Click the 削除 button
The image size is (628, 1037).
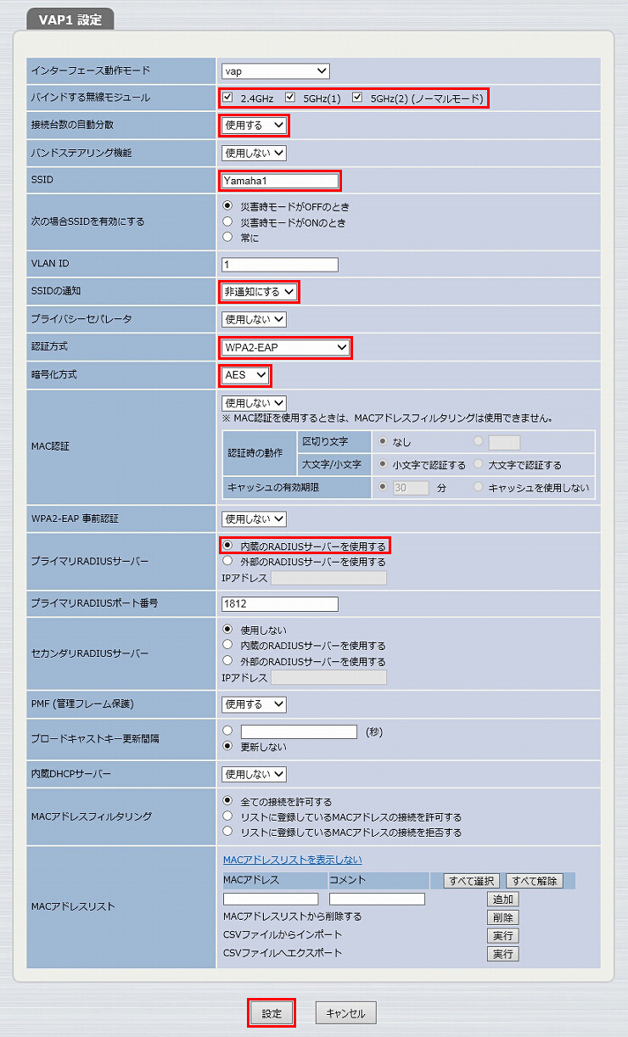(x=503, y=917)
